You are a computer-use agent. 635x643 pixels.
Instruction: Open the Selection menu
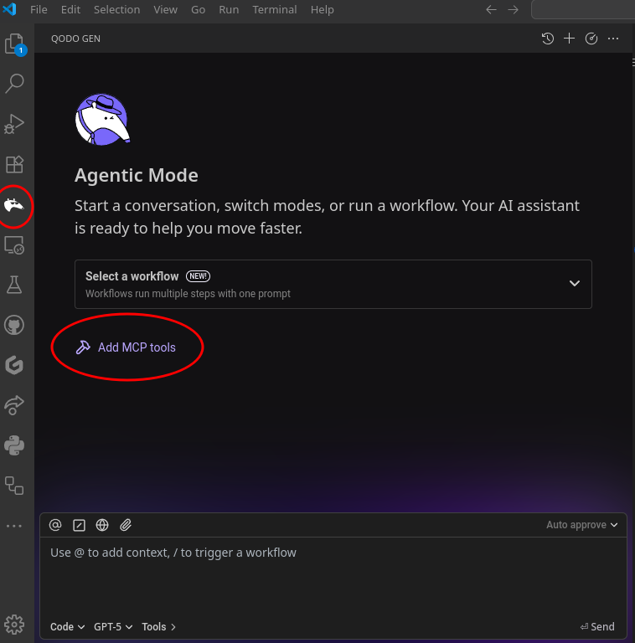pos(117,9)
